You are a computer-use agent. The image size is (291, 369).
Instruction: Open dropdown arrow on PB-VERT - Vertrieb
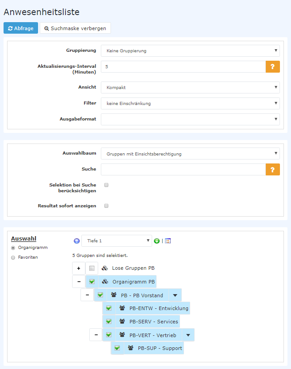tap(188, 335)
